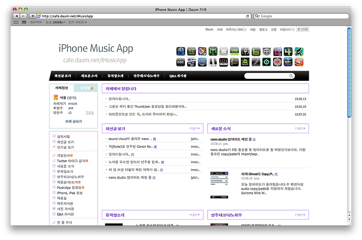
Task: Open the gray grid pads app icon
Action: pos(223,51)
